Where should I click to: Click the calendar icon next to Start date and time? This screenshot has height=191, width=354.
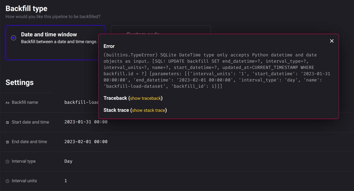click(x=7, y=122)
